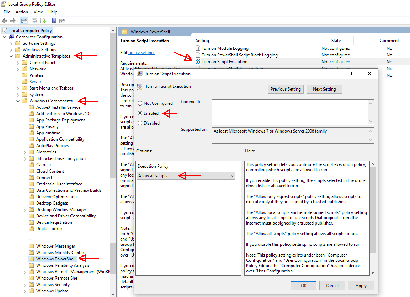The width and height of the screenshot is (410, 297).
Task: Open the Help toolbar icon
Action: [x=54, y=21]
